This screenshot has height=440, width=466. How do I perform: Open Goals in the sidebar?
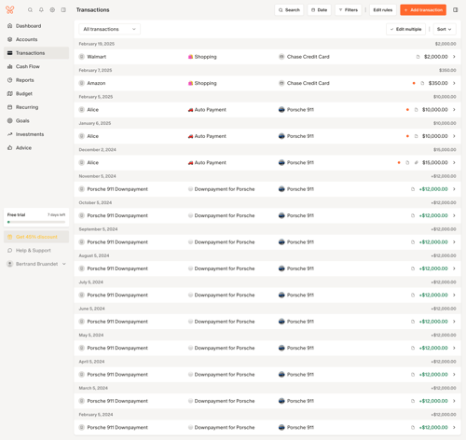point(36,120)
